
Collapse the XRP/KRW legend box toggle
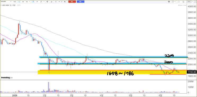coord(1,5)
